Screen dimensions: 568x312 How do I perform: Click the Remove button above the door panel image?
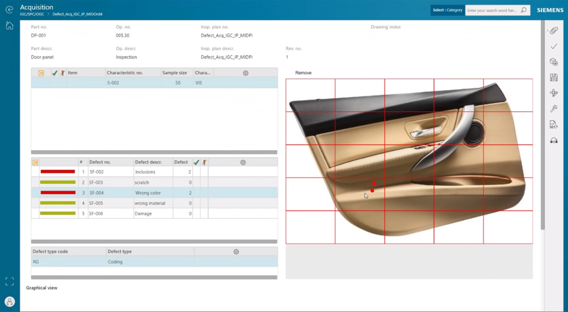(x=303, y=73)
